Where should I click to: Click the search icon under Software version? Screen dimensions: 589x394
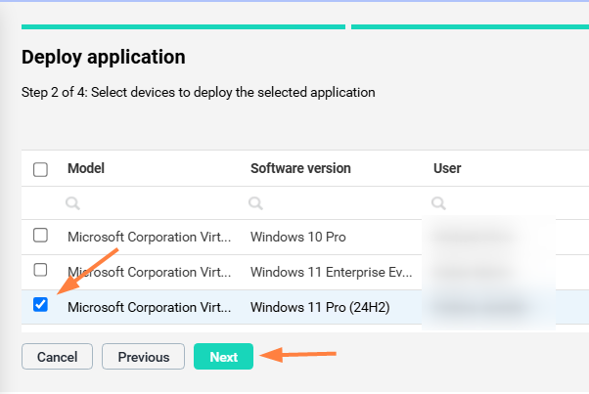point(255,204)
